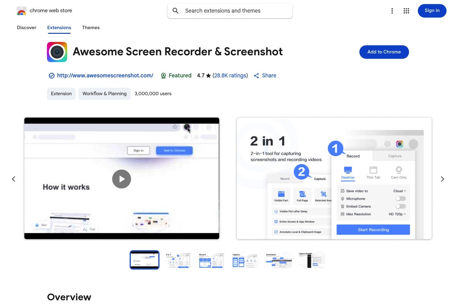This screenshot has width=456, height=304.
Task: Toggle the Microphone switch in the promo image
Action: pyautogui.click(x=400, y=198)
